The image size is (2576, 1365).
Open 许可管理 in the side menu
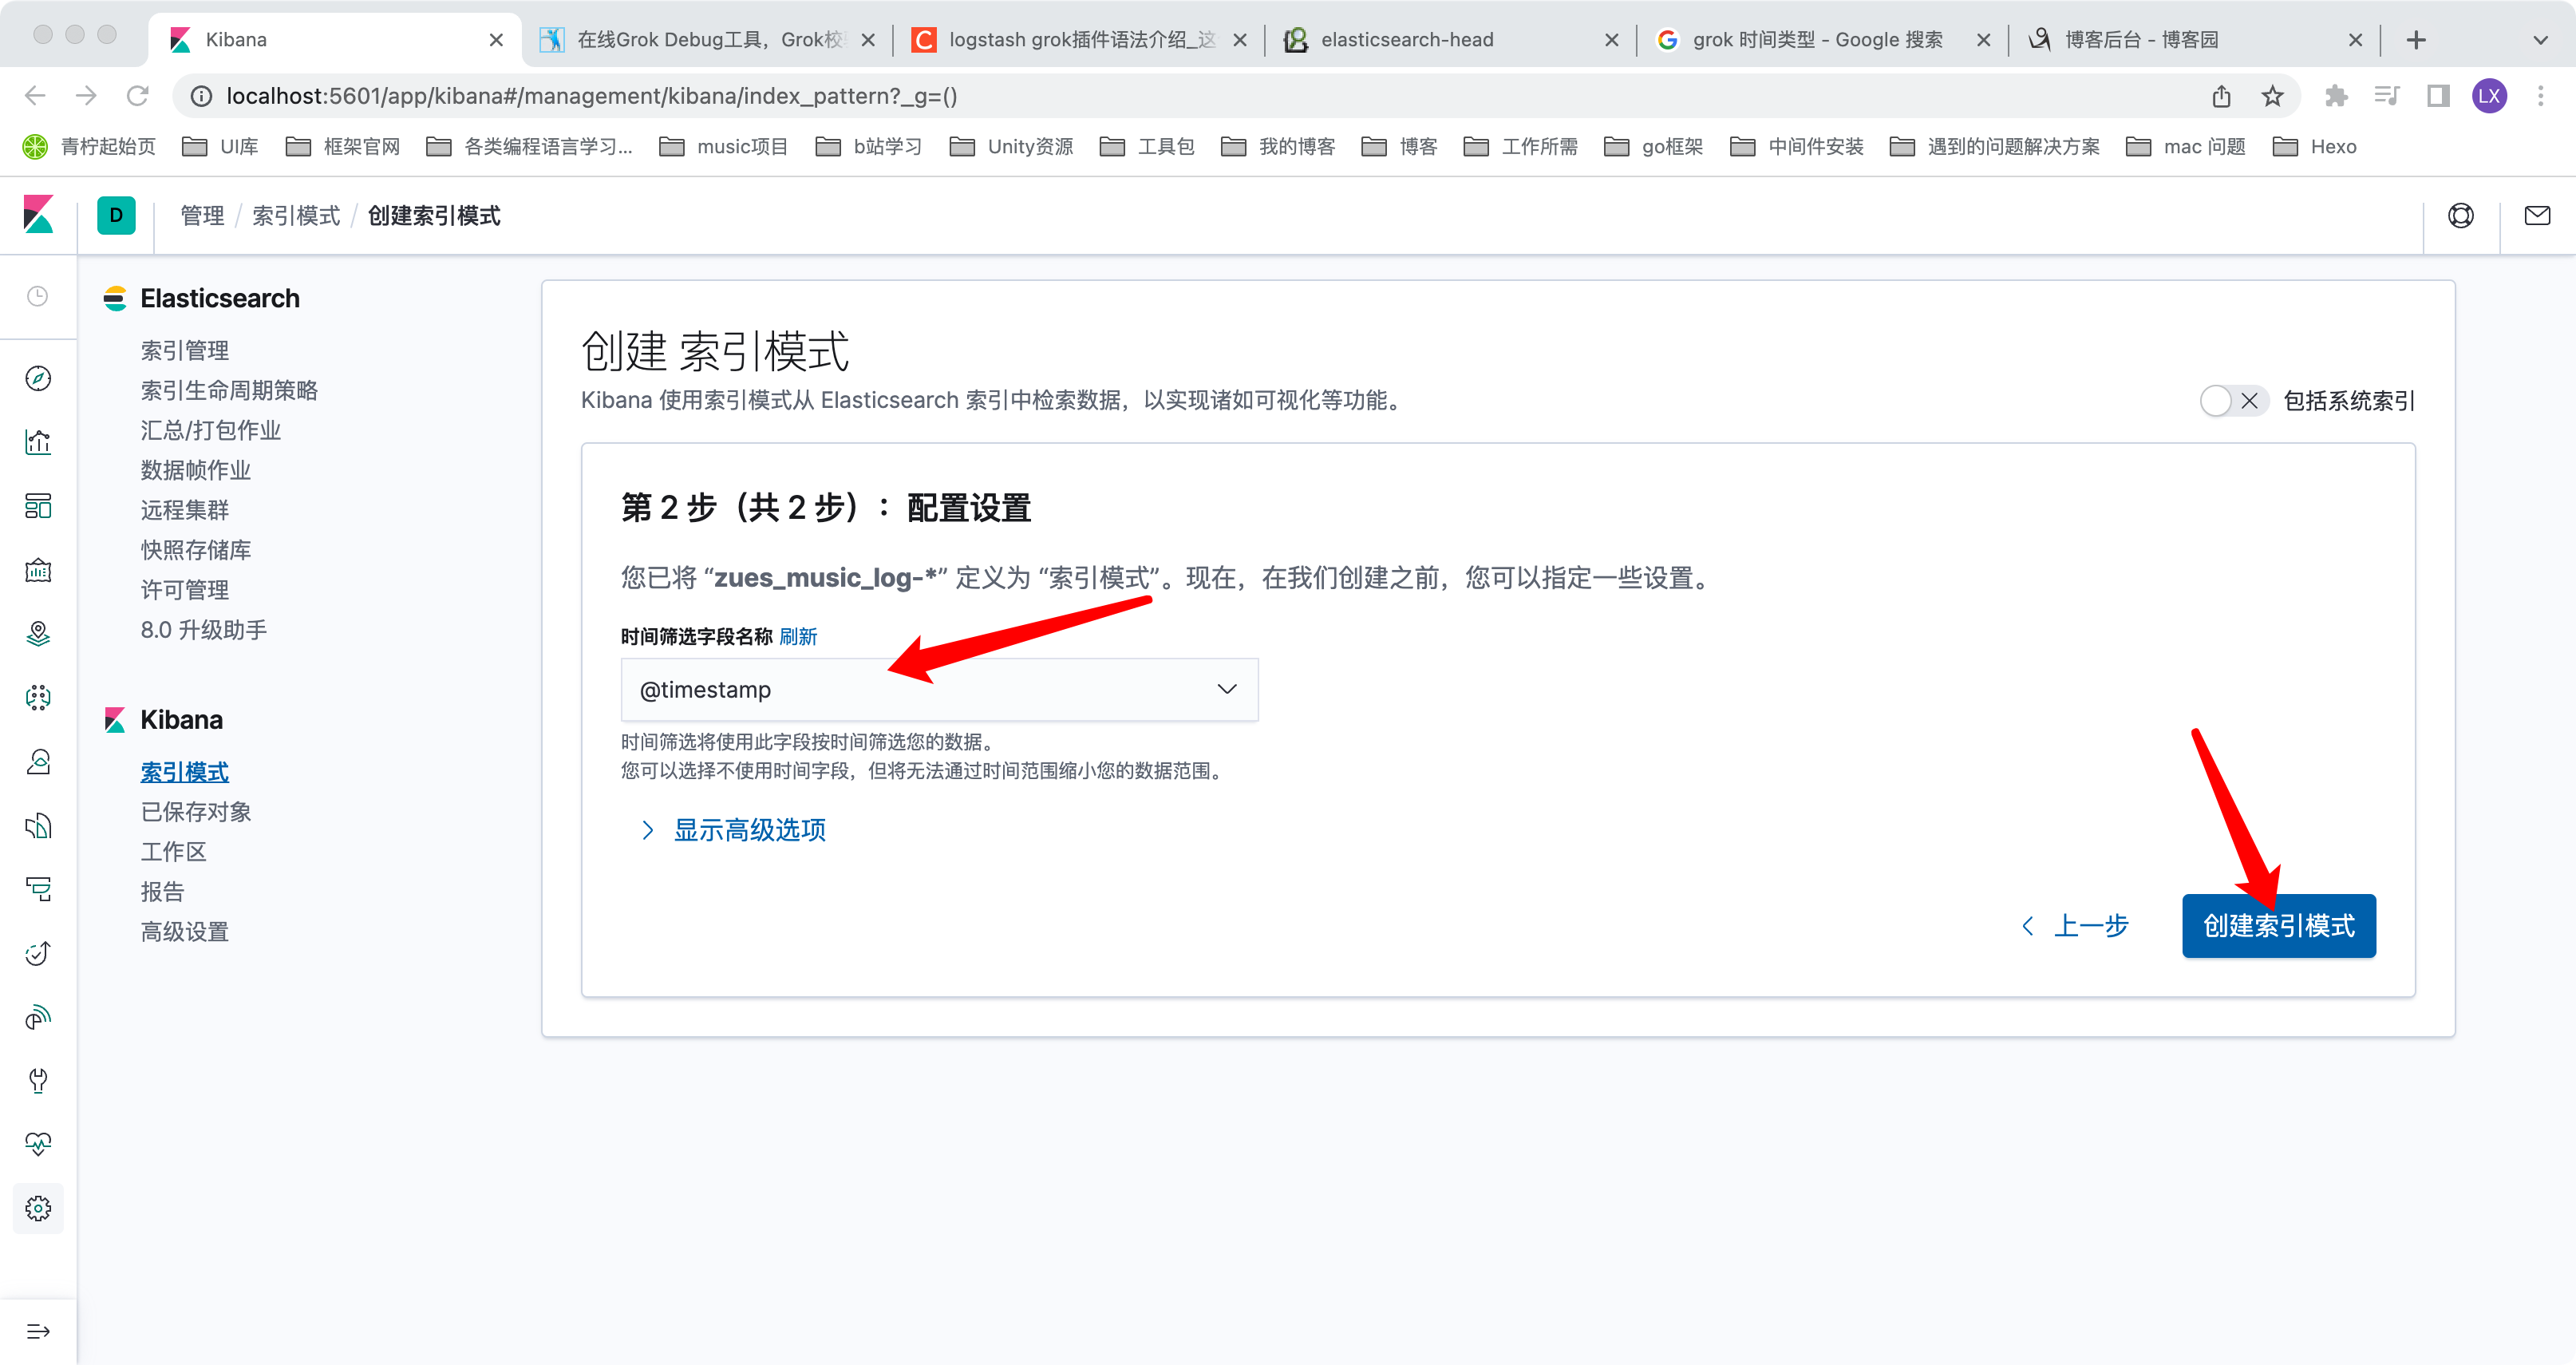(185, 590)
